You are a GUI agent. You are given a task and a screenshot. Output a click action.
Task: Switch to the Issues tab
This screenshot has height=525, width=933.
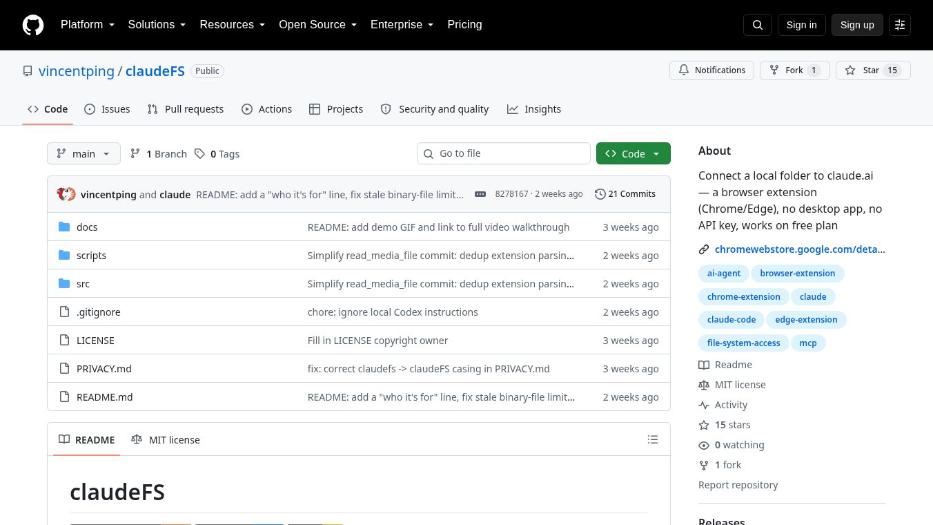pos(107,109)
